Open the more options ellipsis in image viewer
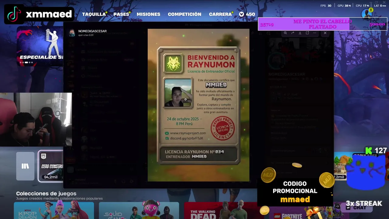The height and width of the screenshot is (219, 389). click(315, 33)
